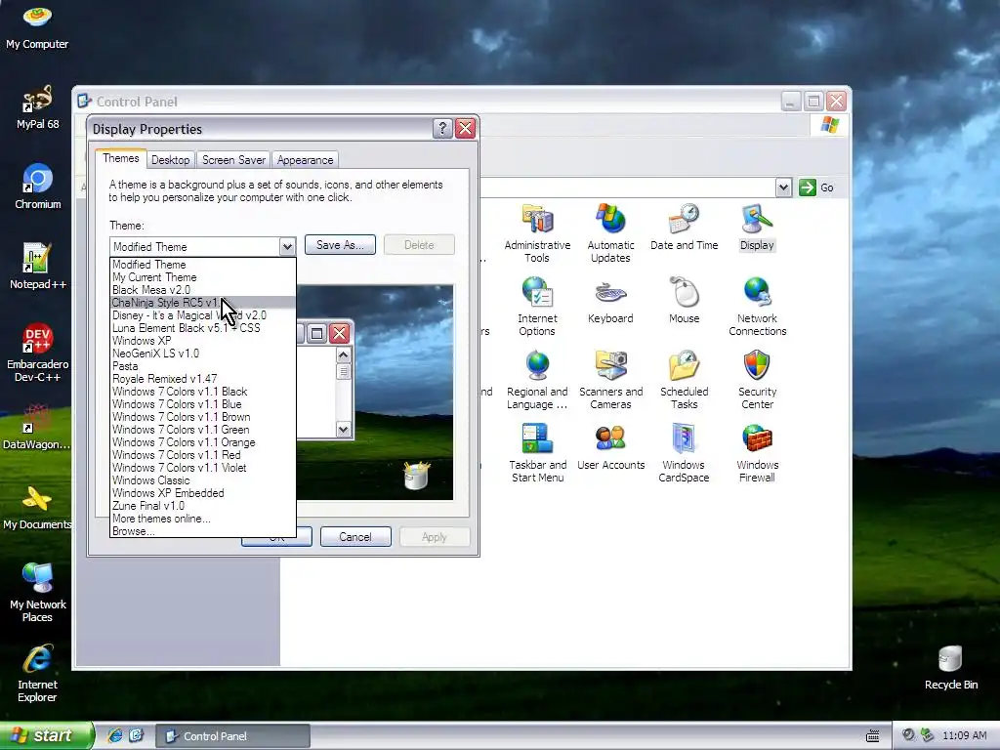The height and width of the screenshot is (750, 1000).
Task: Click scroll-up arrow in preview window
Action: [x=343, y=354]
